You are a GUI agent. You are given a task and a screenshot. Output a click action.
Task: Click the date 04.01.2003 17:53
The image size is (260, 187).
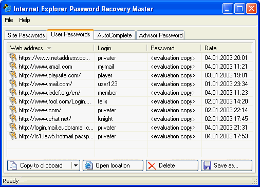point(226,136)
